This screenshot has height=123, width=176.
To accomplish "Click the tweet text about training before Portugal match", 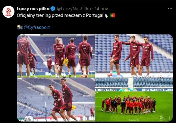I will [x=62, y=15].
